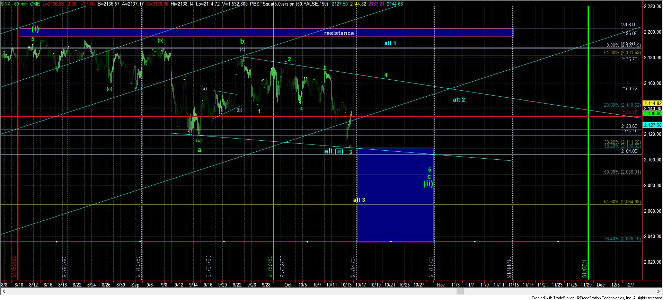Click the 2203.00 resistance price label
The width and height of the screenshot is (663, 300).
point(629,25)
